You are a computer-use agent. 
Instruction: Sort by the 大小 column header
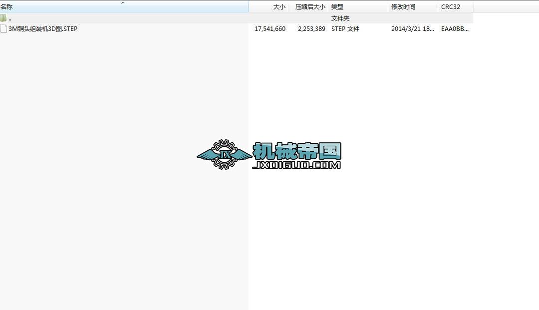(x=268, y=7)
